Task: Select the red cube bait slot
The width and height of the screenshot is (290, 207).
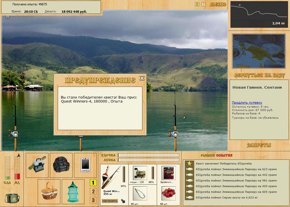Action: tap(168, 193)
